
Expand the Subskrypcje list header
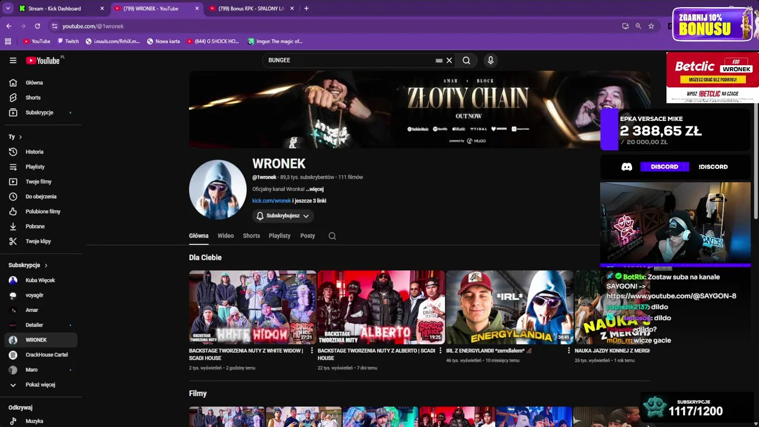pyautogui.click(x=28, y=265)
